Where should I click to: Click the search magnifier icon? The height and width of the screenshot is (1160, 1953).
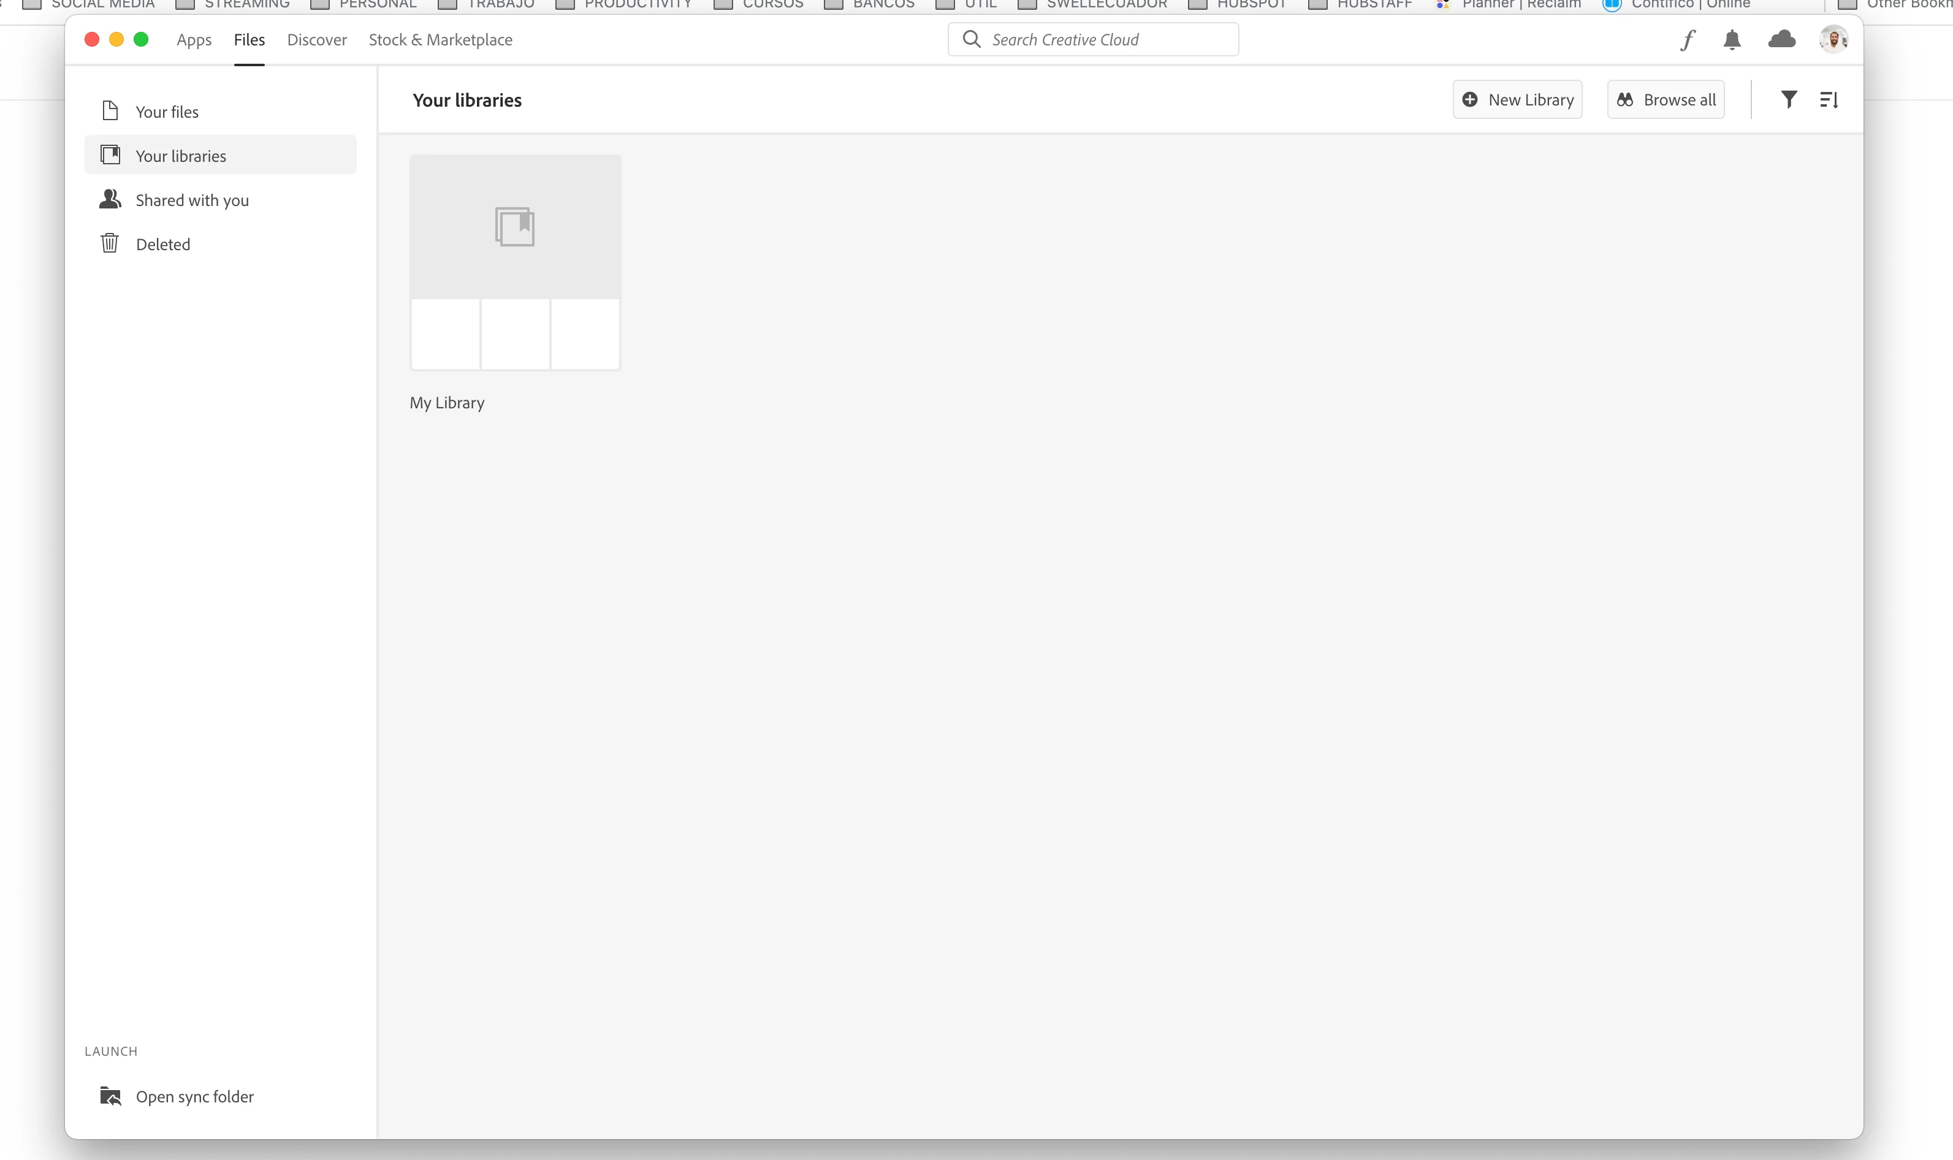[972, 39]
